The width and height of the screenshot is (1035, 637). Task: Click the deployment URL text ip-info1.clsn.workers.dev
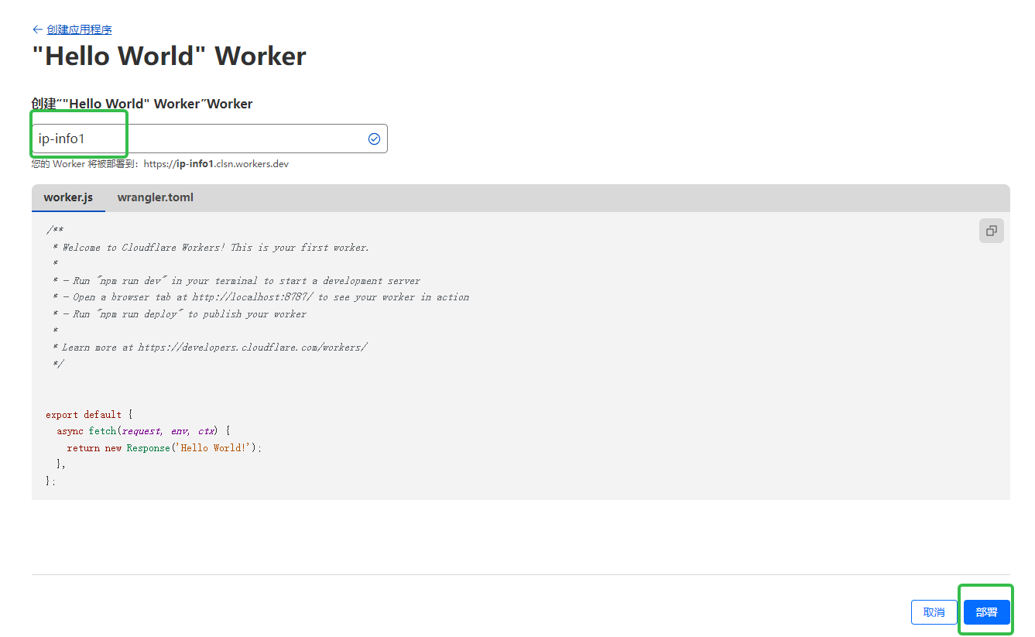point(216,164)
